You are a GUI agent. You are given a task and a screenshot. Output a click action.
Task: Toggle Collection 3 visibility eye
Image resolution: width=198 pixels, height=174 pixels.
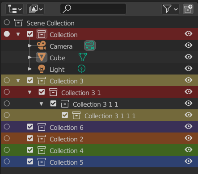[189, 80]
